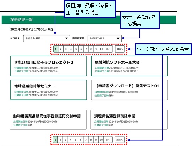
Task: Open 調理師名簿登録削除申請 card
Action: [129, 120]
